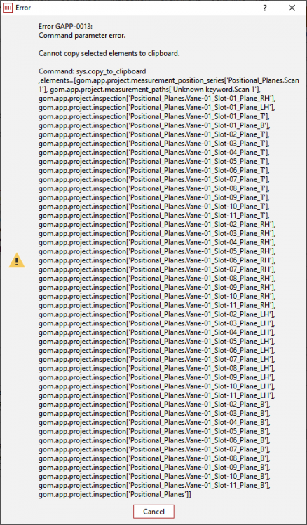Click the Vane-01_Slot-11_Plane_RH entry line
The image size is (307, 525).
click(157, 305)
